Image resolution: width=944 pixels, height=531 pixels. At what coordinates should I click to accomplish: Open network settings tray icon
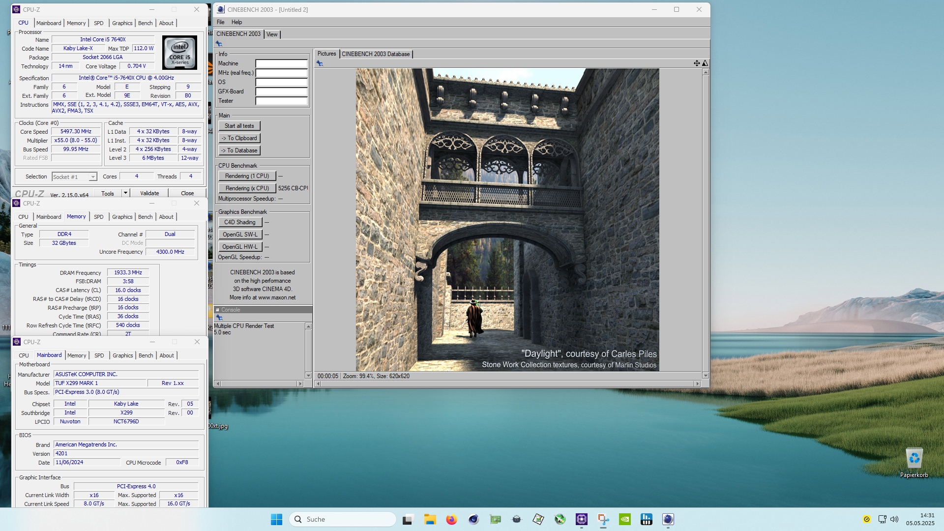click(882, 519)
